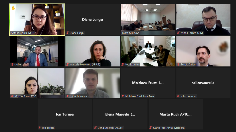Click the muted microphone icon beside Diana Lungu
The width and height of the screenshot is (236, 132).
click(68, 33)
